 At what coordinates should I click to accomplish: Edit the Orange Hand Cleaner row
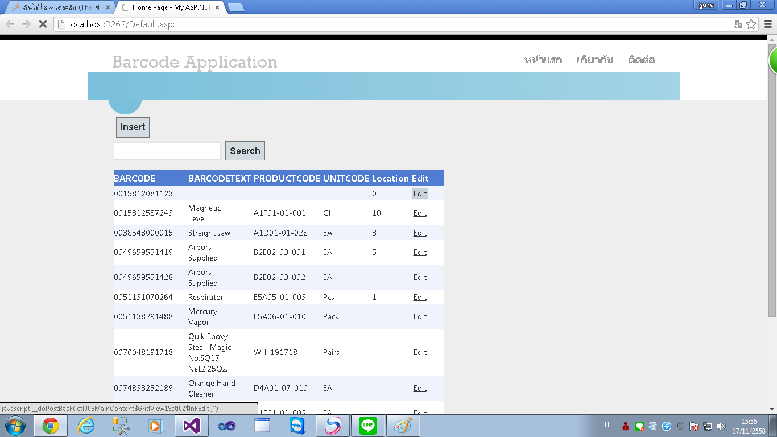click(x=420, y=388)
